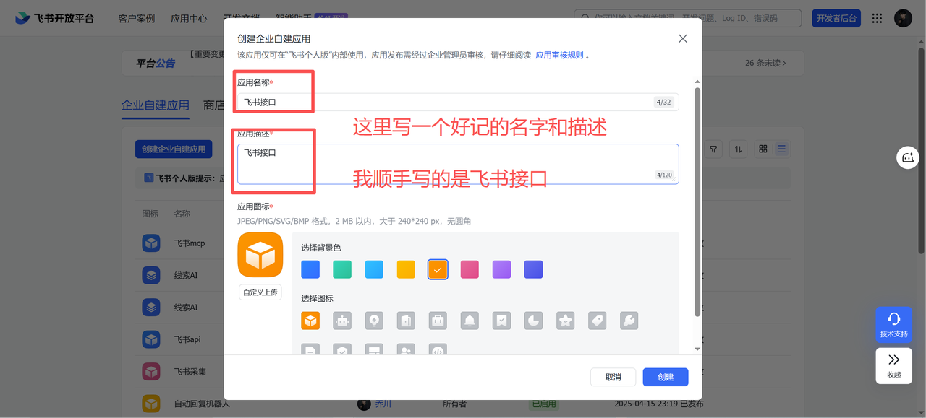Screen dimensions: 926x418
Task: Open the 应用中心 menu
Action: tap(189, 19)
